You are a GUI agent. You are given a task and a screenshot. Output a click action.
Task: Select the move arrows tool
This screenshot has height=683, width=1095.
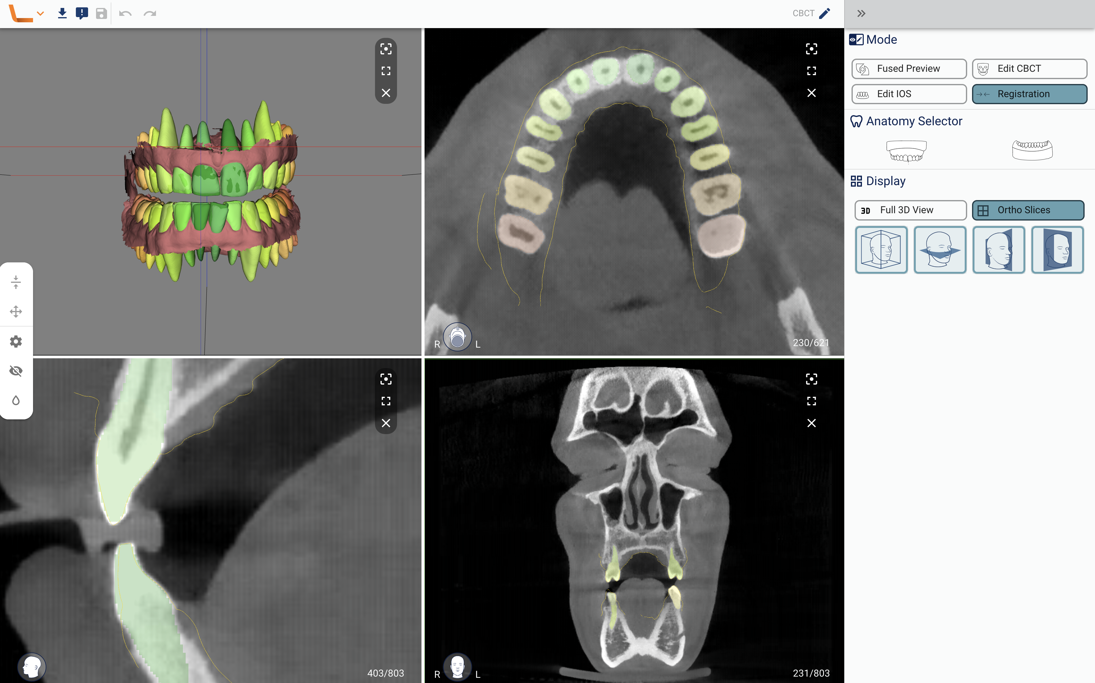coord(16,312)
